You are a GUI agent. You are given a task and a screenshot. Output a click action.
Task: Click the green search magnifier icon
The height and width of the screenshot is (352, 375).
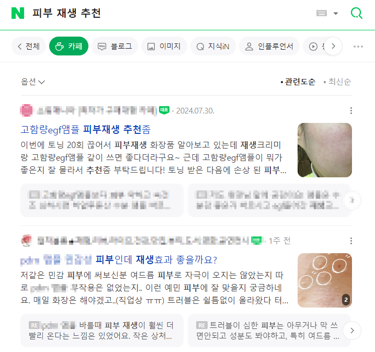[357, 13]
